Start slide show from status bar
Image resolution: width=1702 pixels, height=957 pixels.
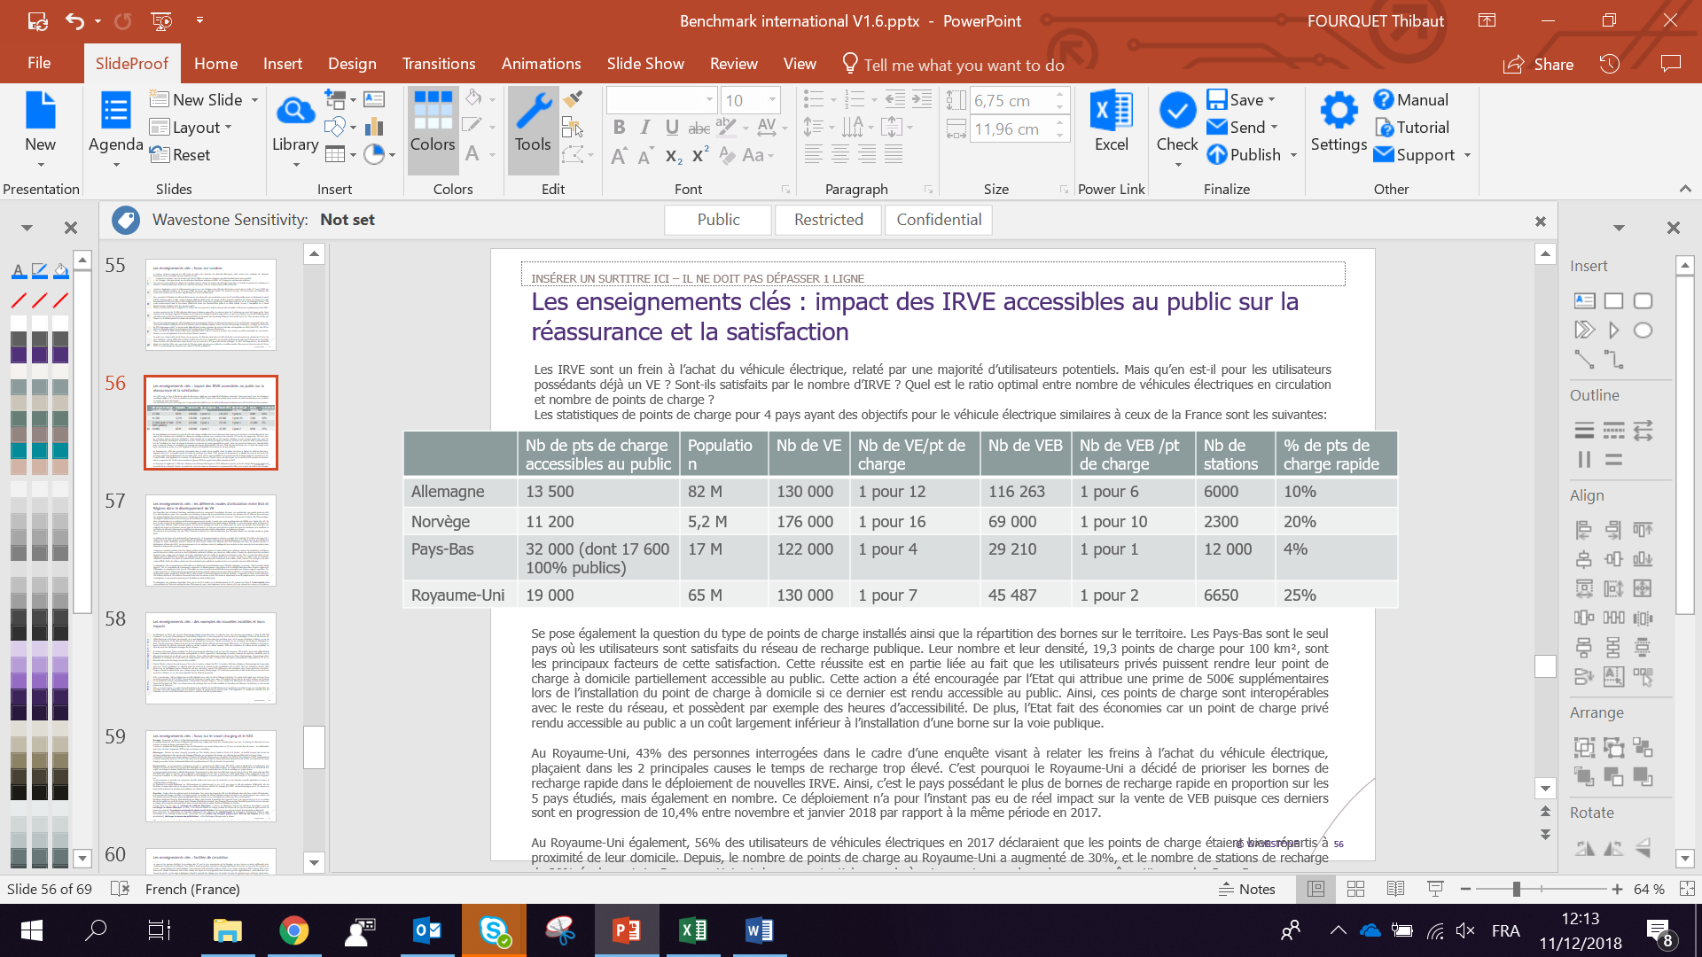click(x=1435, y=889)
